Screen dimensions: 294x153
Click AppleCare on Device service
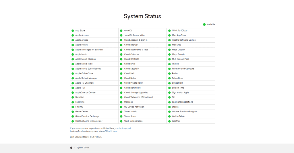(x=85, y=92)
